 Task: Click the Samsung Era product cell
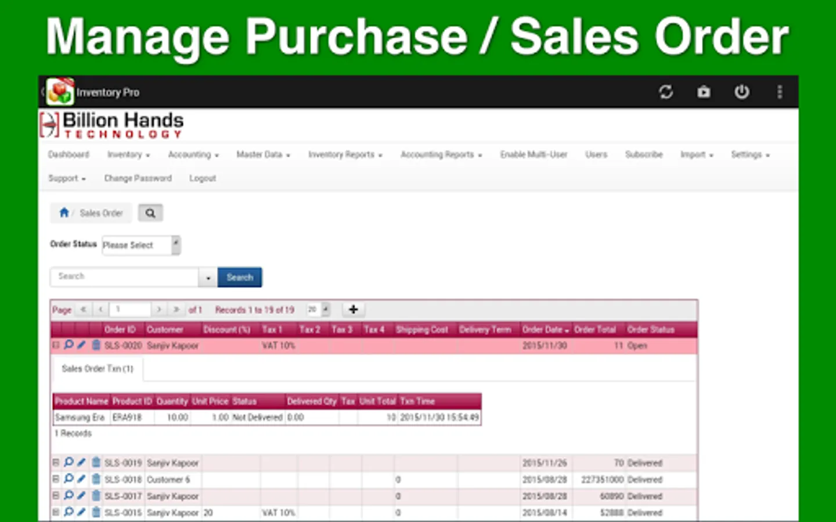[x=80, y=417]
